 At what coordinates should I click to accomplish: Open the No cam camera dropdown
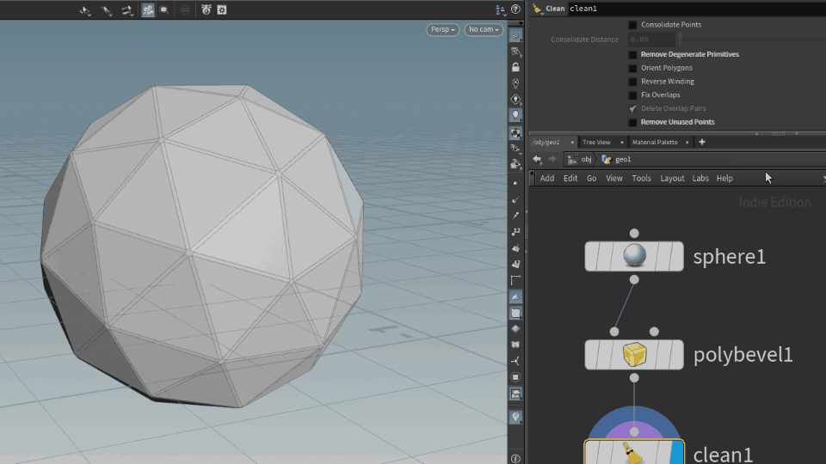pos(484,29)
